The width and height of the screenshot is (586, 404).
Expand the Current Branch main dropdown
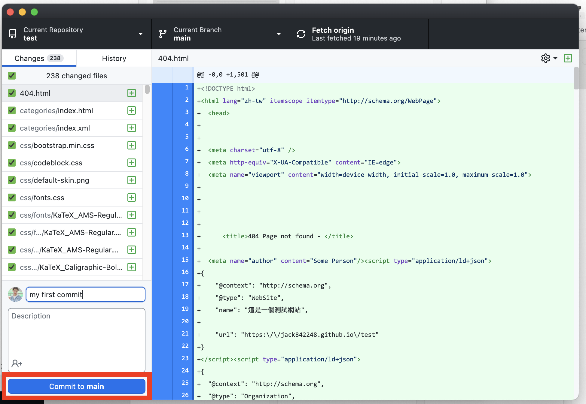pos(279,34)
